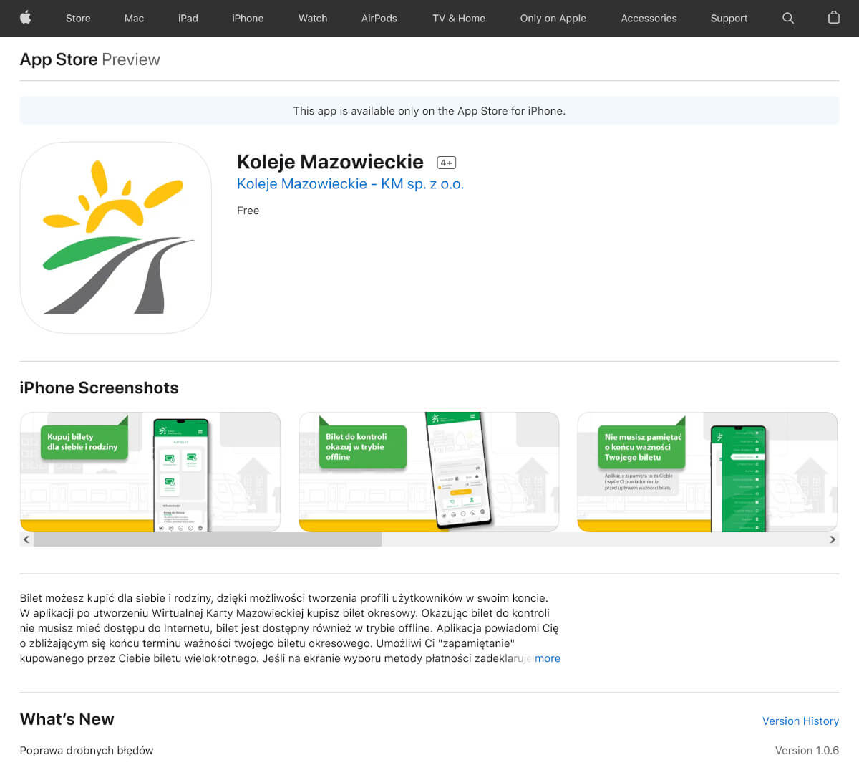Open the shopping bag icon
Viewport: 859px width, 765px height.
coord(833,18)
